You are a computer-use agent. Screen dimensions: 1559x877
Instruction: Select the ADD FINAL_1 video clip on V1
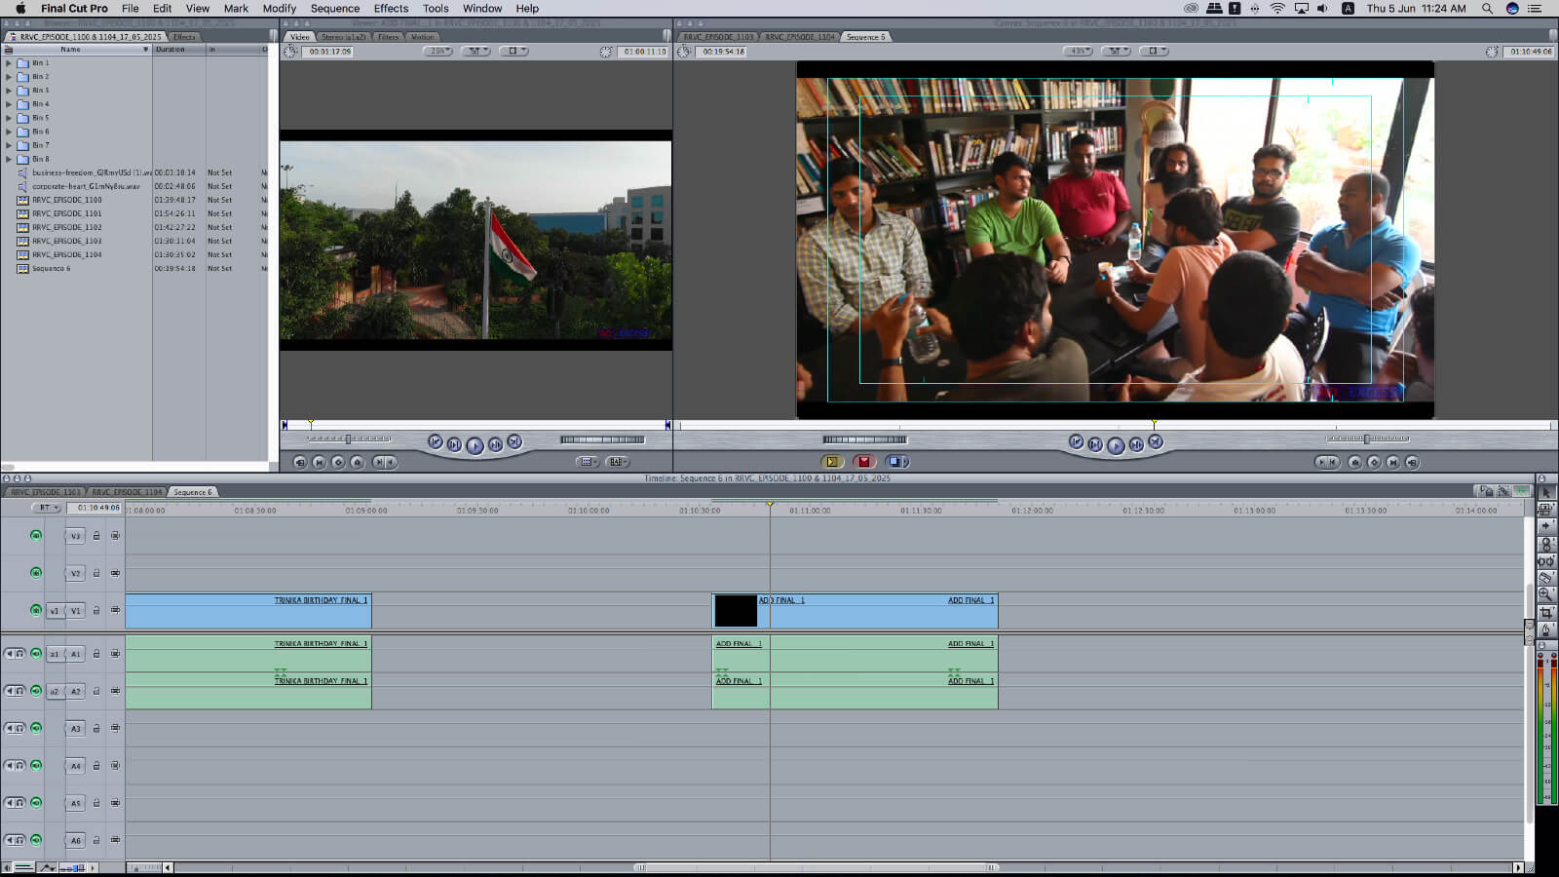[877, 614]
